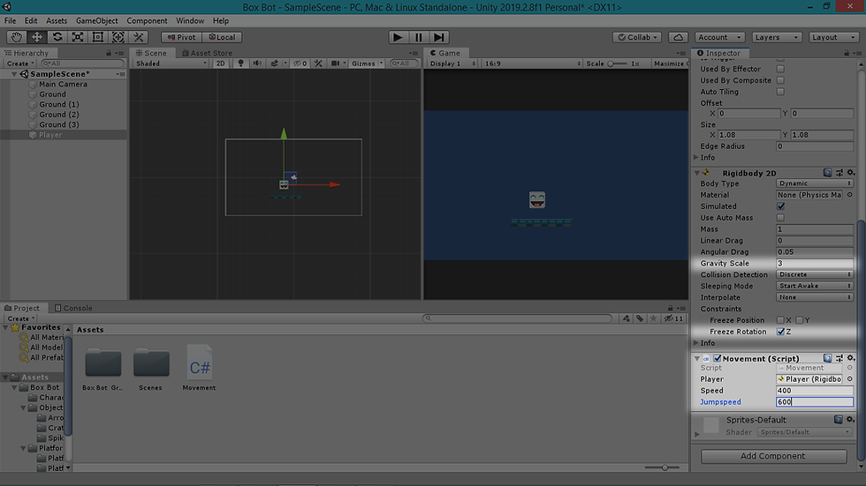Open Body Type dropdown
866x486 pixels.
[x=814, y=183]
